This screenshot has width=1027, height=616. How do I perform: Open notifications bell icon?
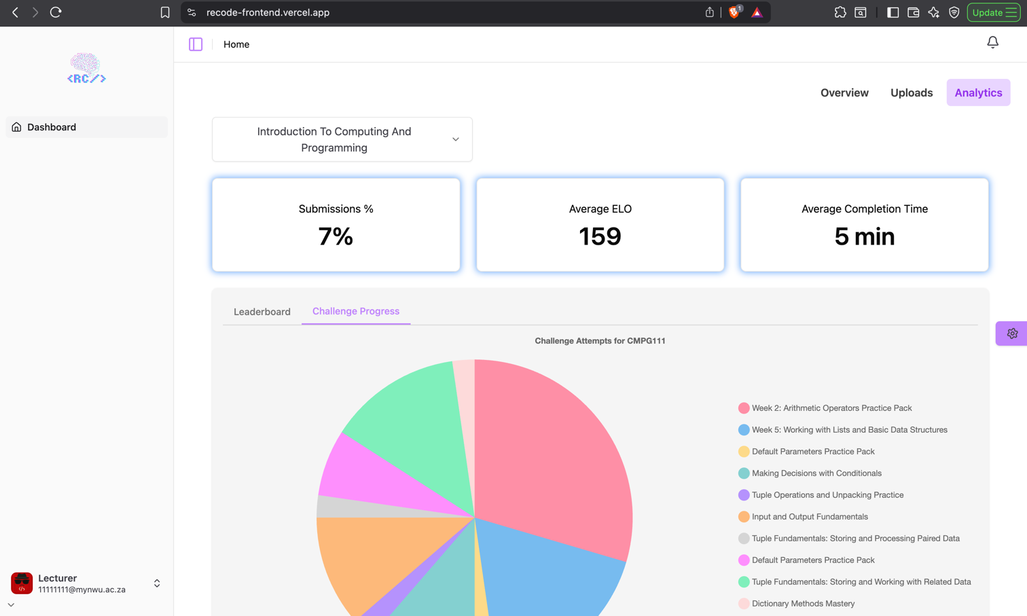992,42
